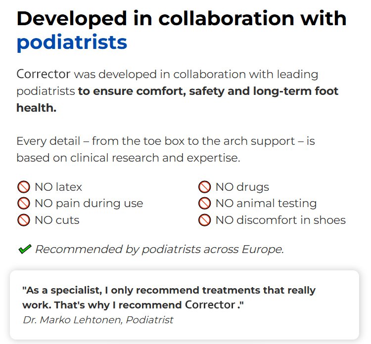Click the blue word "podiatrists" in the heading
The image size is (371, 344).
[x=72, y=43]
